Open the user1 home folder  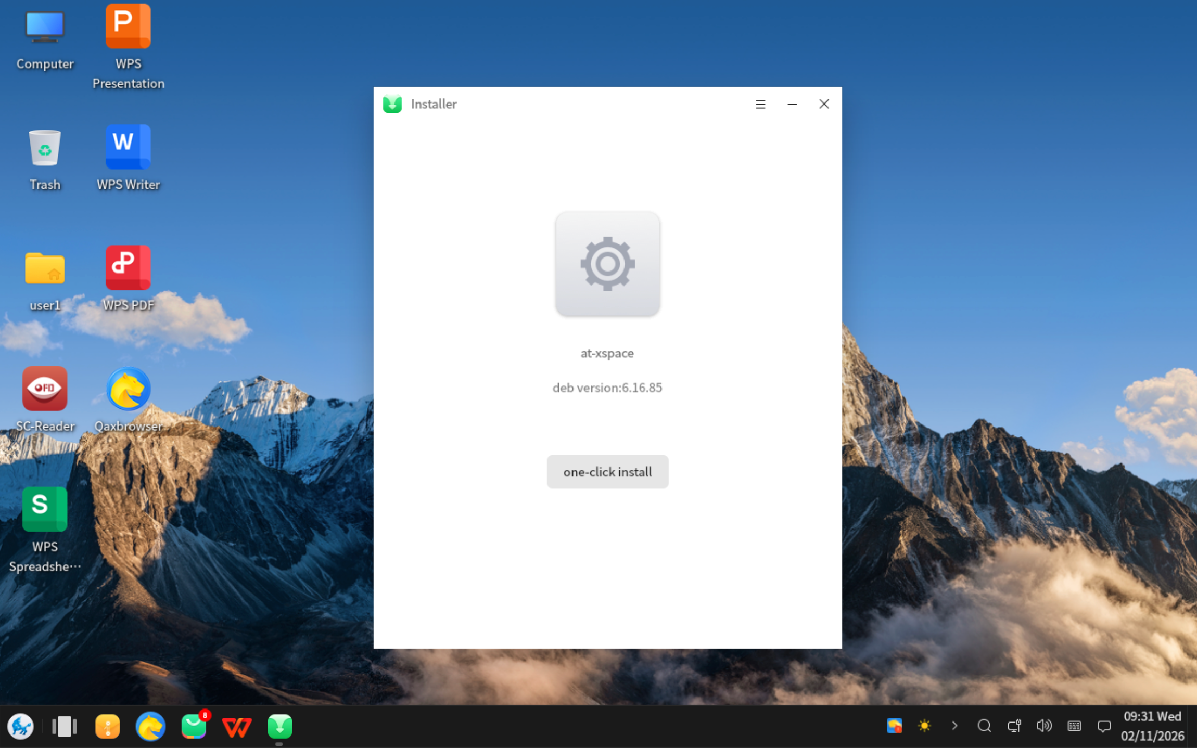(45, 268)
